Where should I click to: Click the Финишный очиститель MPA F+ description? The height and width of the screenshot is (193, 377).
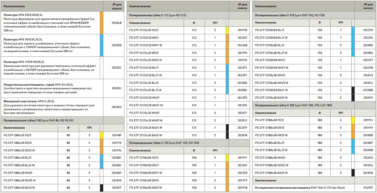point(49,107)
